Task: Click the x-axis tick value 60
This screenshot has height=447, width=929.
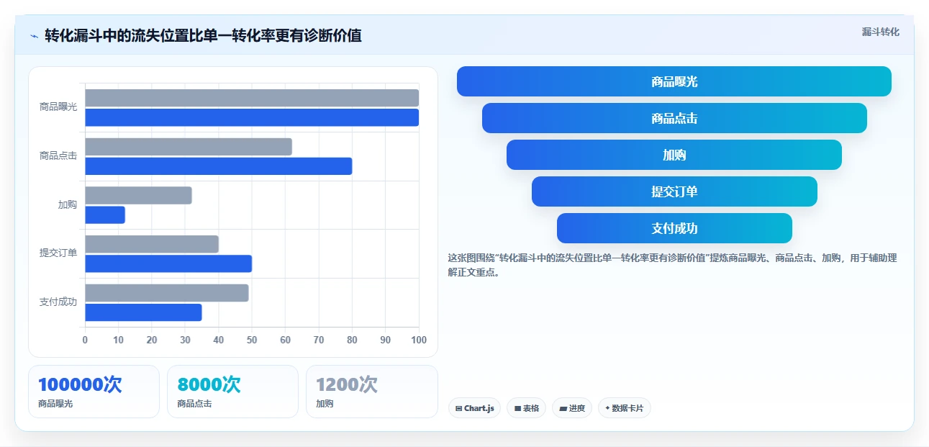Action: coord(285,340)
